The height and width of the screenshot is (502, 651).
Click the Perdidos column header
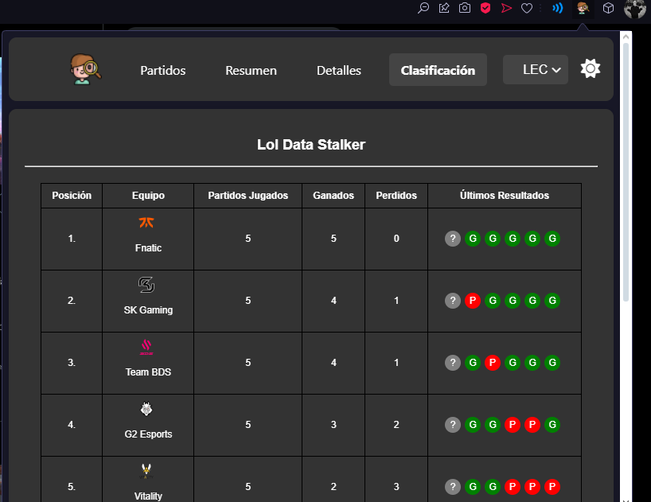click(x=396, y=196)
